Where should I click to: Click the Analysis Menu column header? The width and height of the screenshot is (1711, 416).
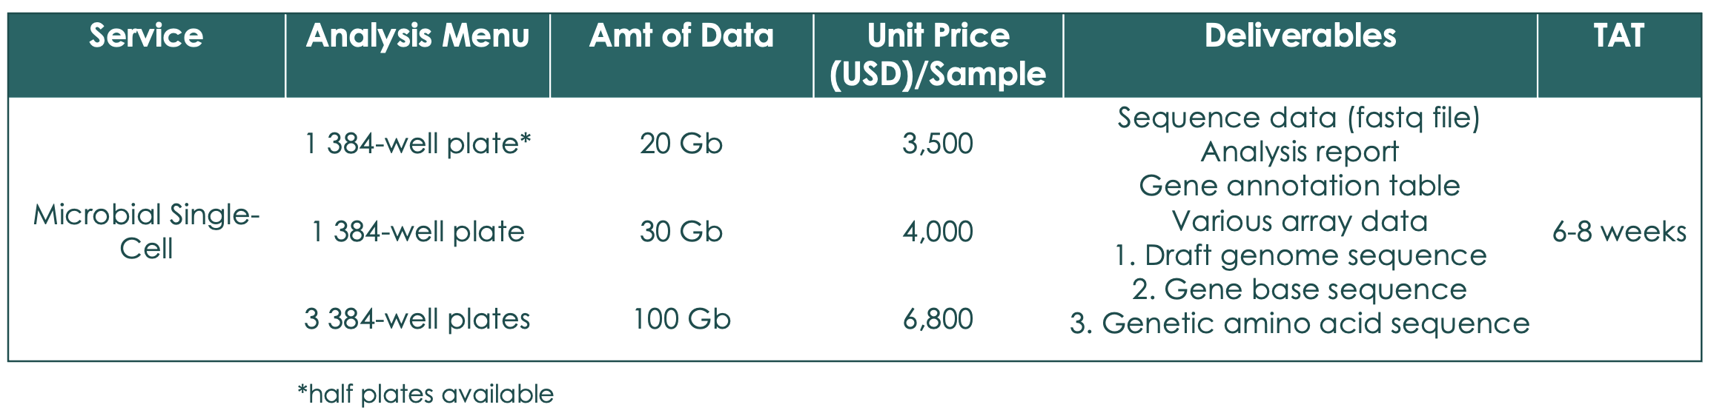click(x=417, y=36)
